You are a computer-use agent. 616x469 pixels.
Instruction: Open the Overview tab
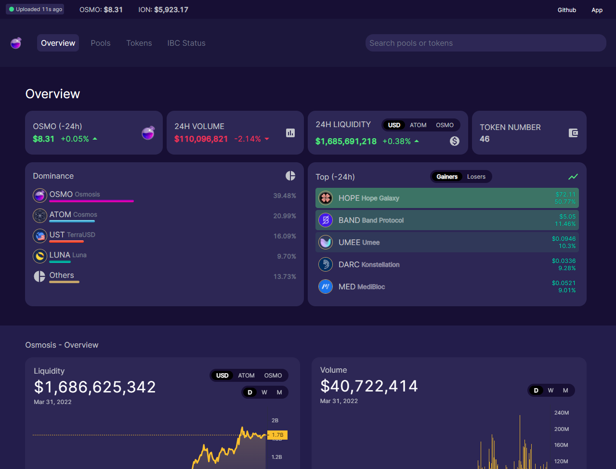[58, 43]
